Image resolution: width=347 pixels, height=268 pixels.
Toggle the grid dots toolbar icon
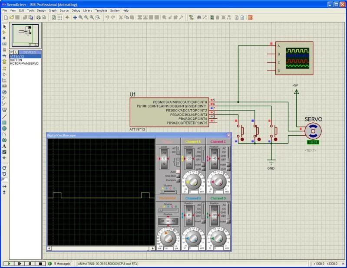point(60,17)
